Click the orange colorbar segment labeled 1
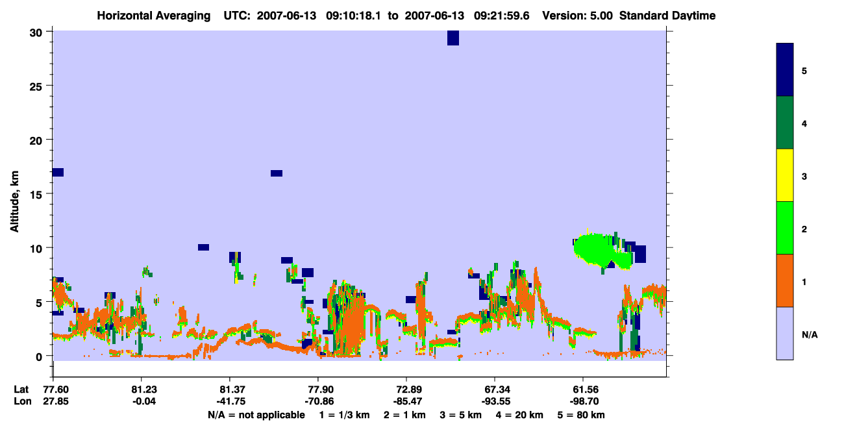This screenshot has width=844, height=433. 785,280
